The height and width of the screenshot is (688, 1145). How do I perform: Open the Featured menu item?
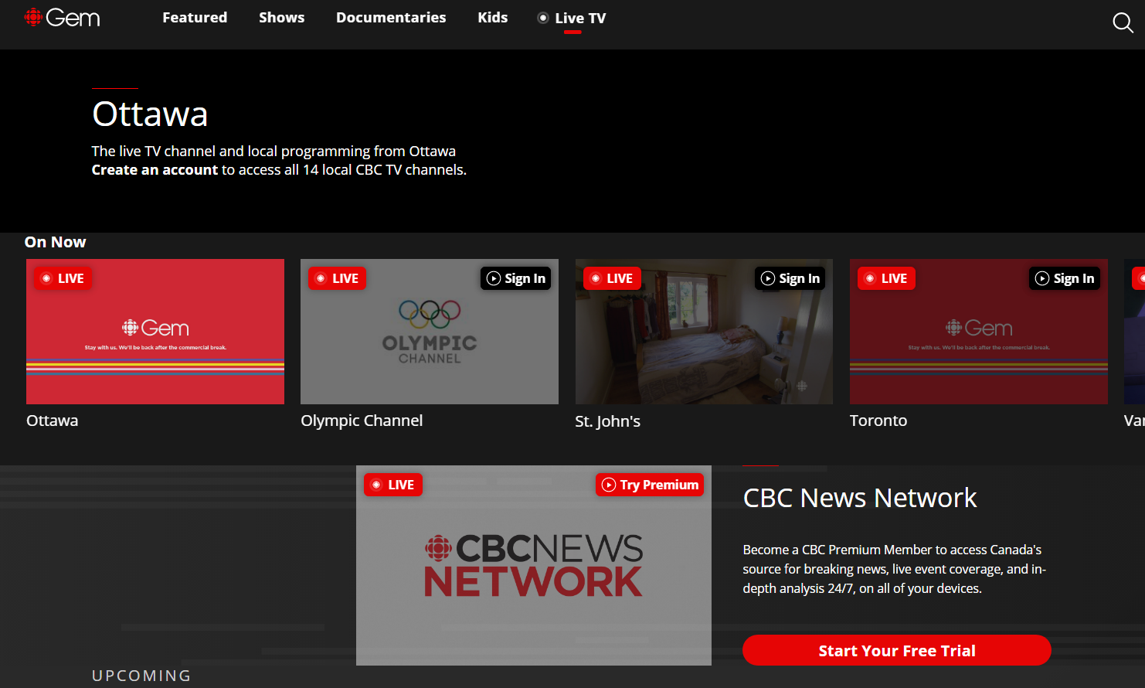(195, 17)
